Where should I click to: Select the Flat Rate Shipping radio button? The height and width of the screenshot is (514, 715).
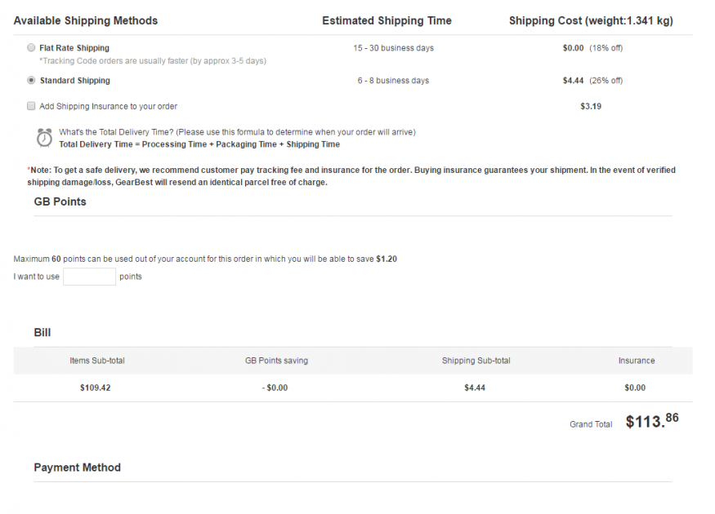31,47
